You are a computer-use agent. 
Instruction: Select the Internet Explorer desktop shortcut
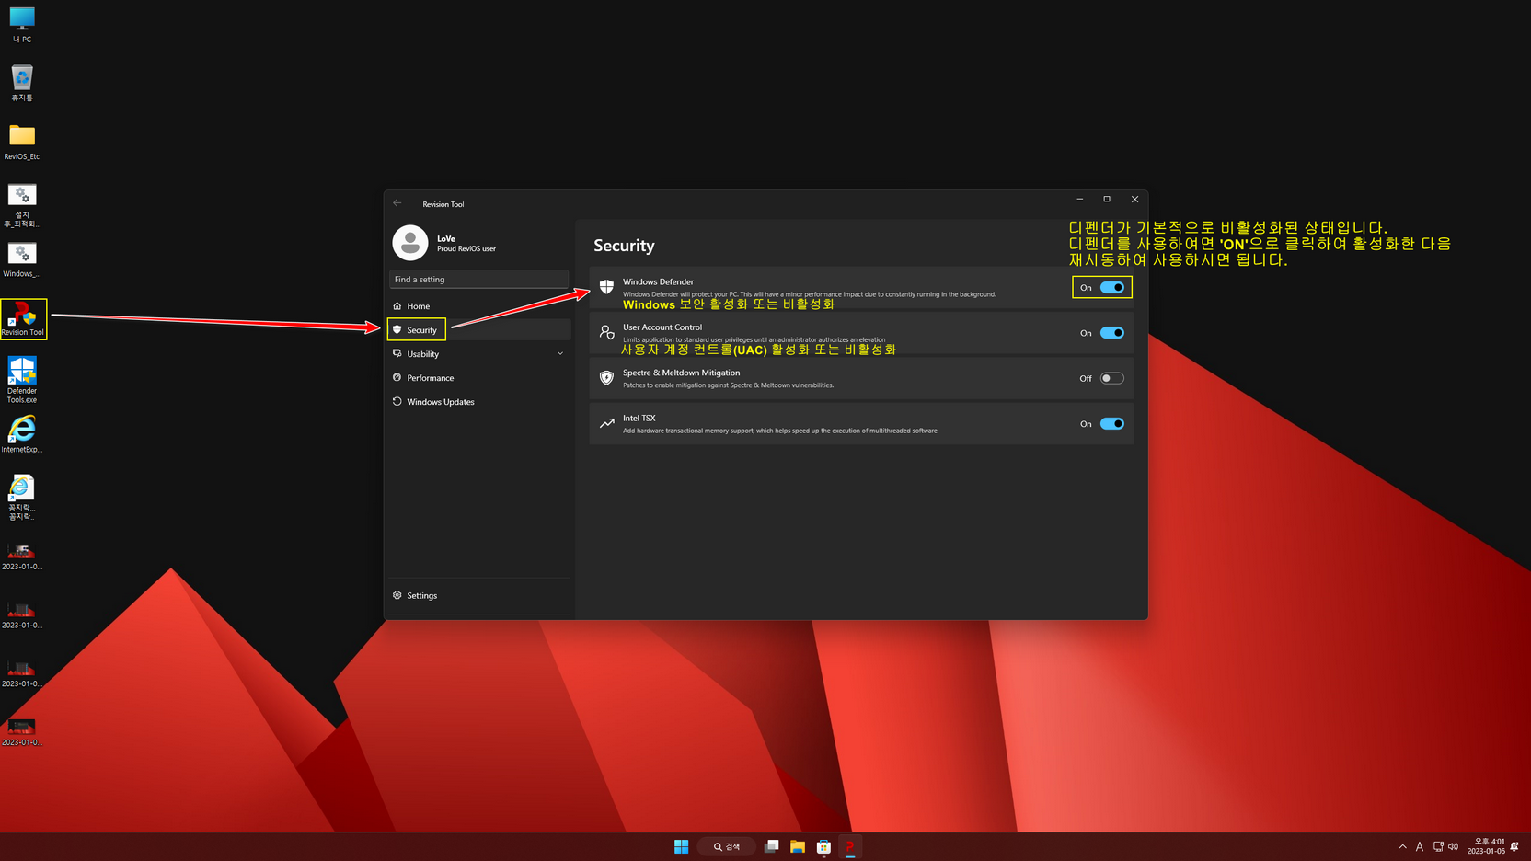click(21, 434)
